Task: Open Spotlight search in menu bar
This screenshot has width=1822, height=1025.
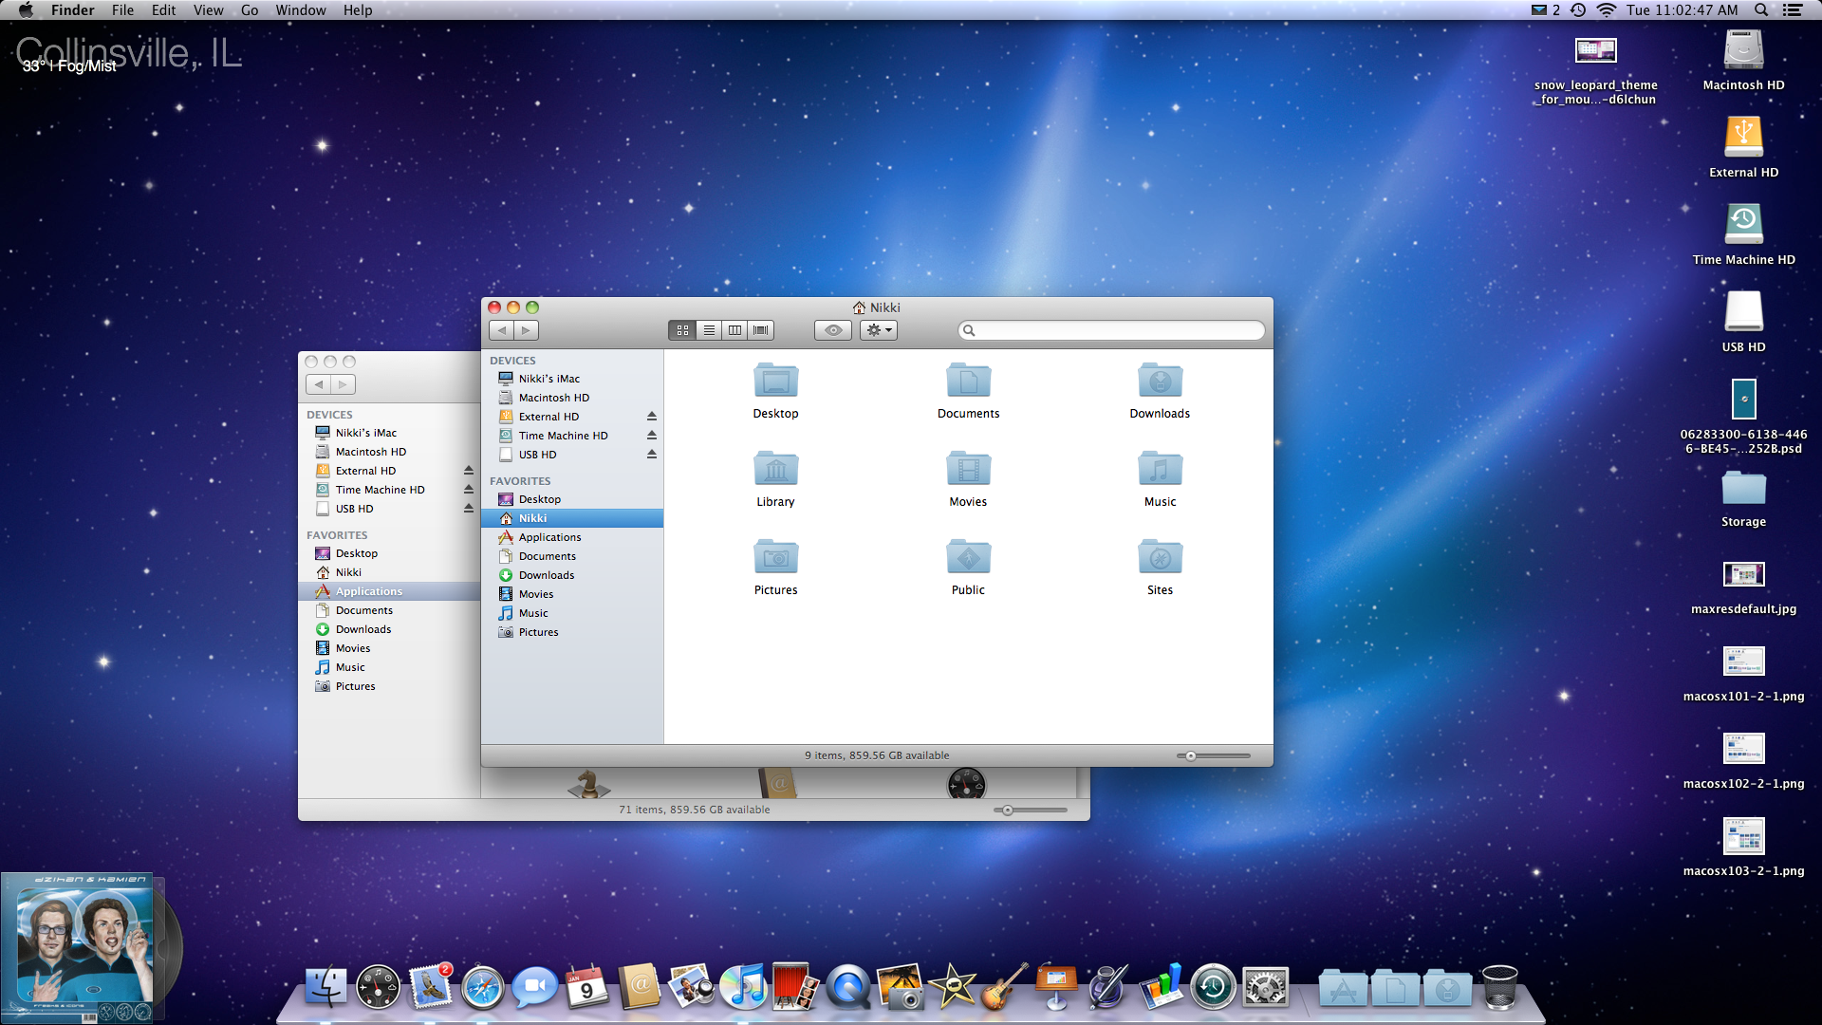Action: (x=1760, y=10)
